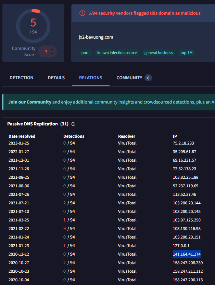The width and height of the screenshot is (215, 285).
Task: Upvote the community score with up arrow
Action: pos(52,50)
